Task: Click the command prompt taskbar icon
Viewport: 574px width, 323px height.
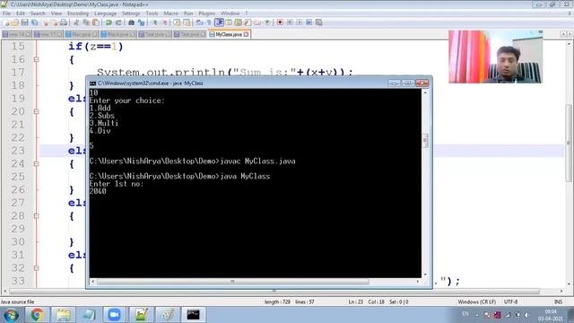Action: coord(193,315)
